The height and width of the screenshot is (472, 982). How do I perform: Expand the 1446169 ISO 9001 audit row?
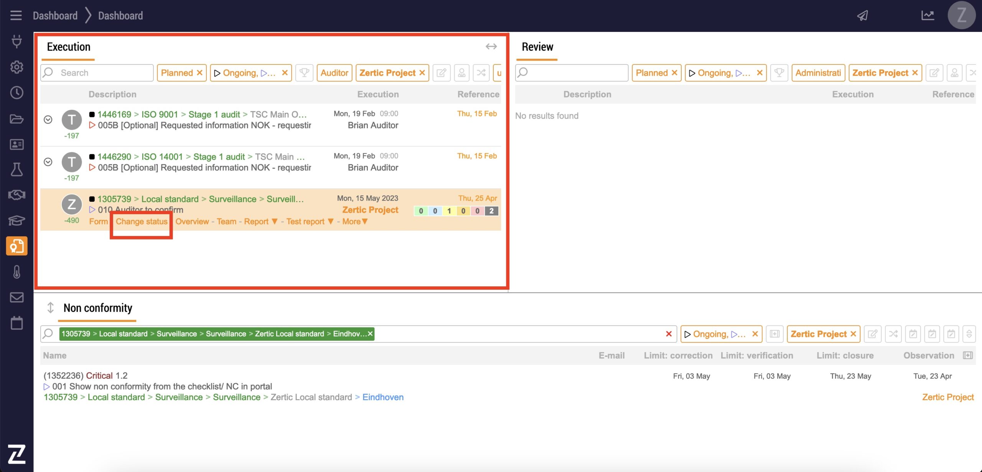(x=48, y=120)
